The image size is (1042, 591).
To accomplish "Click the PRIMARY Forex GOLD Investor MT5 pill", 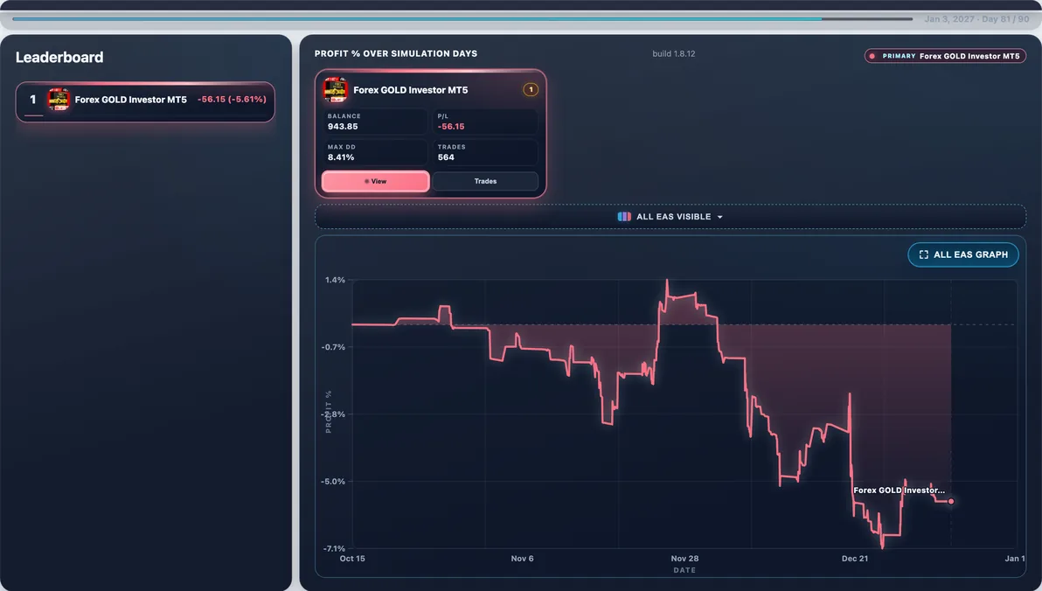I will (x=944, y=56).
